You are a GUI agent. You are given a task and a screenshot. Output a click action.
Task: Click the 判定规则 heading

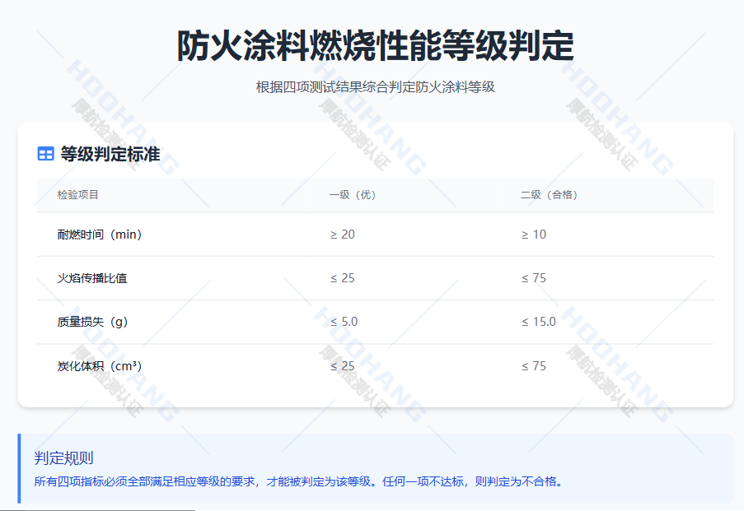click(64, 458)
